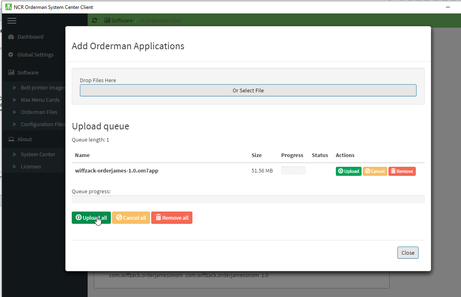Screen dimensions: 461x297
Task: Open Licenses page in sidebar
Action: coord(31,167)
